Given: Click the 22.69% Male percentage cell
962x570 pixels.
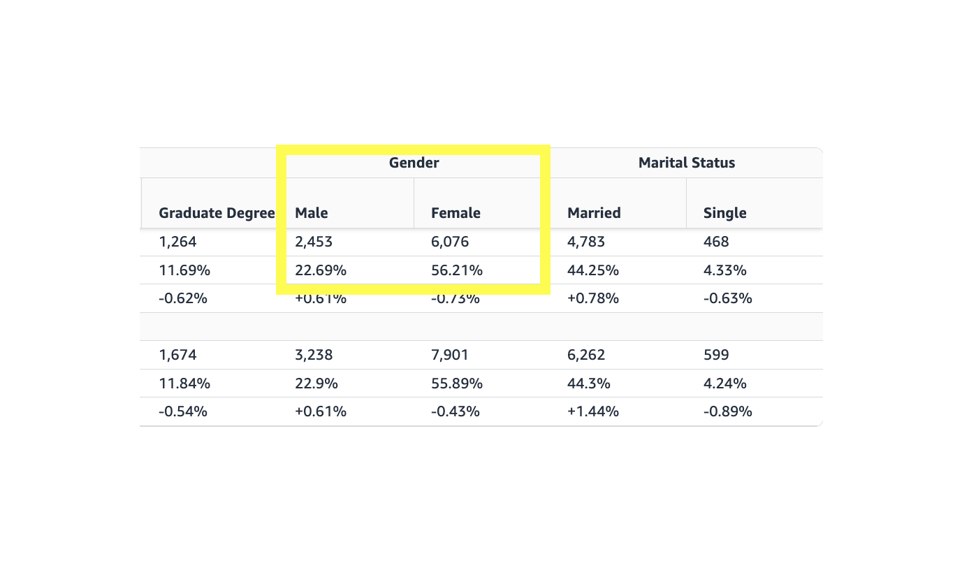Looking at the screenshot, I should 320,270.
